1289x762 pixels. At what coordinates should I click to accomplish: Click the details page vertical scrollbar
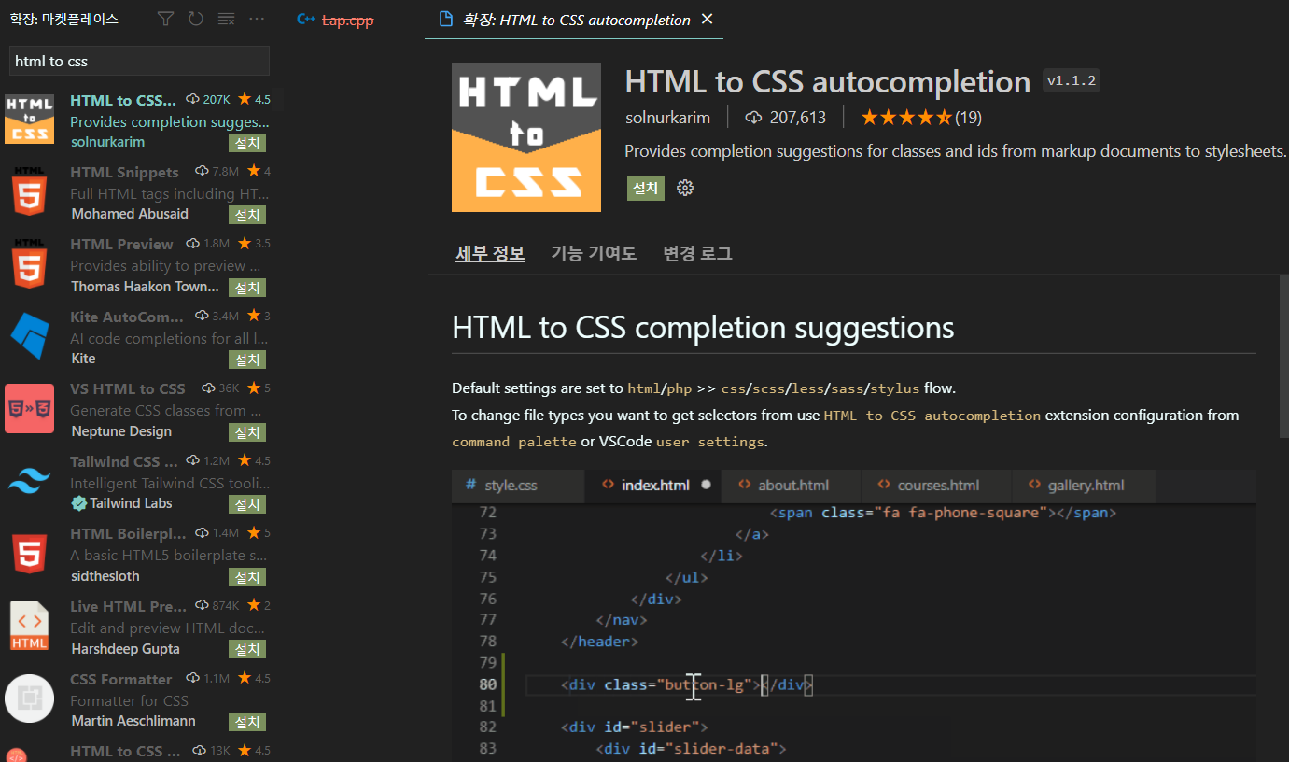coord(1282,358)
